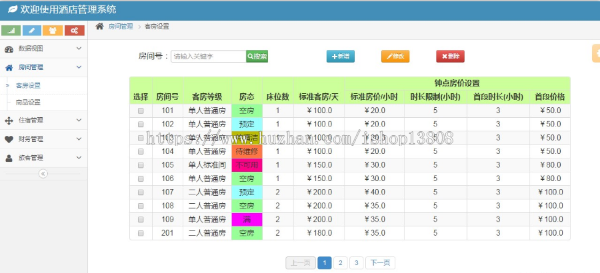Select the checkbox for room 102

point(141,125)
